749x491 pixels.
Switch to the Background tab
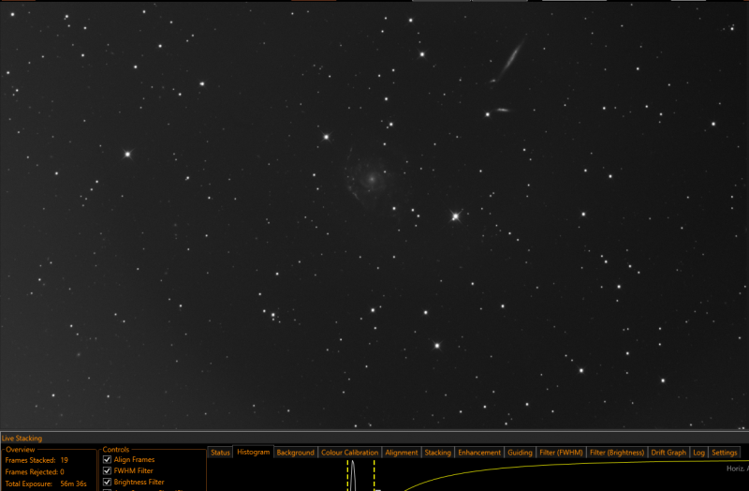click(x=295, y=453)
